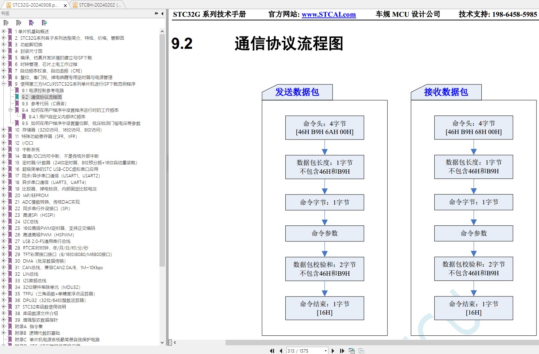Open bookmark 9.5 设置复位脚、低压检测

(81, 123)
